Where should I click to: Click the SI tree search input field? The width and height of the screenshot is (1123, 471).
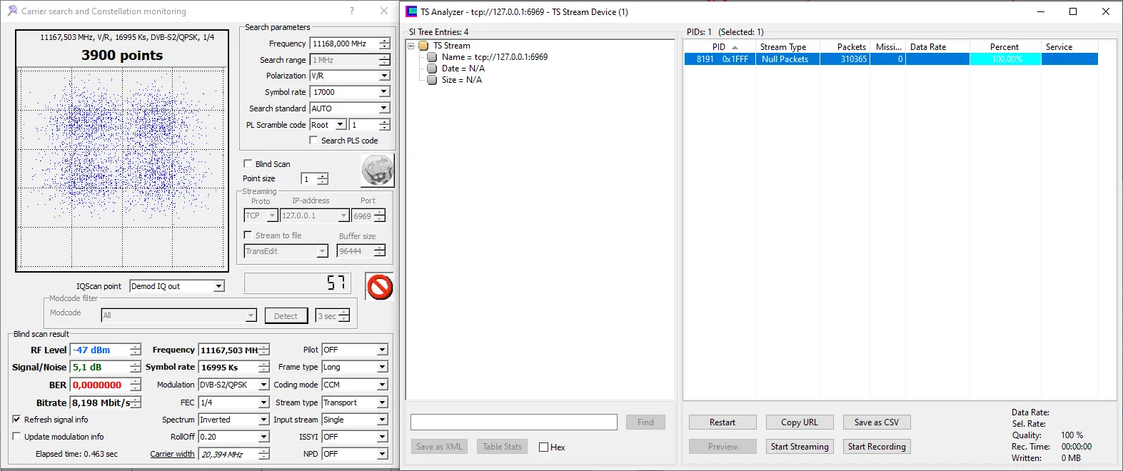pyautogui.click(x=513, y=422)
